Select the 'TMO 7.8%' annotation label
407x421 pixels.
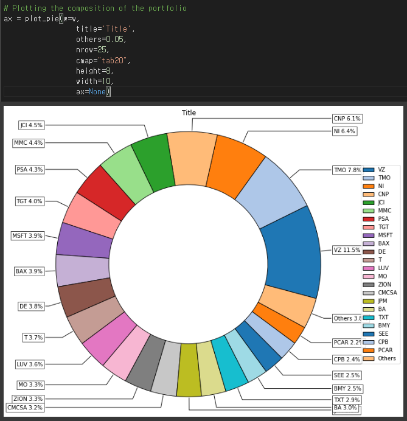click(x=347, y=170)
